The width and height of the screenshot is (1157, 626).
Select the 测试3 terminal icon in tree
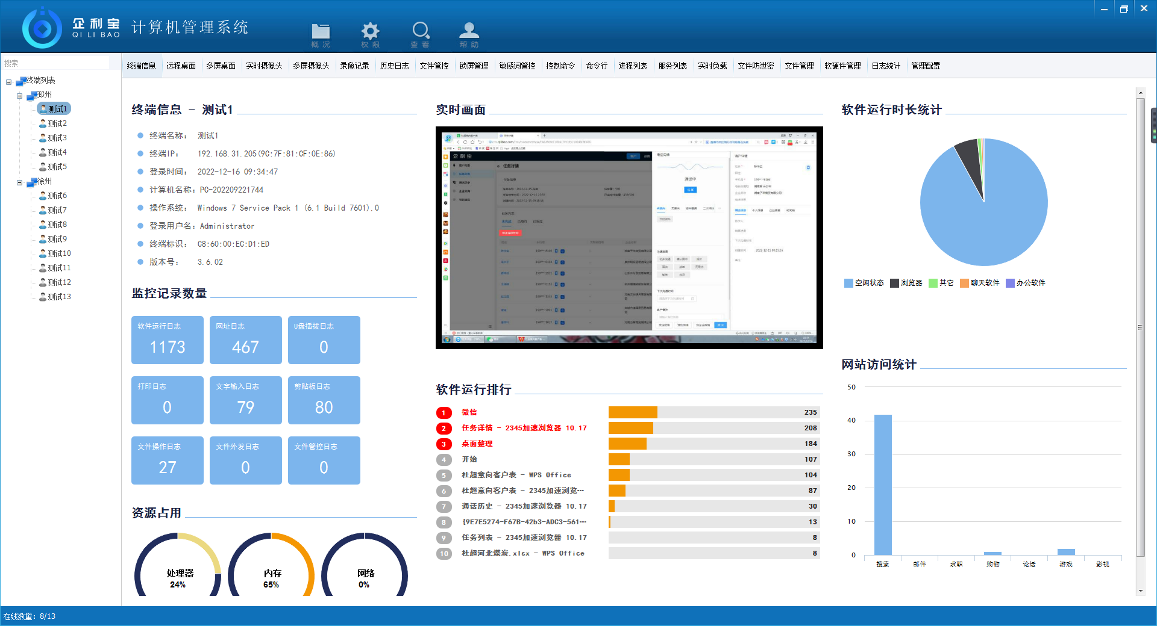click(x=43, y=138)
